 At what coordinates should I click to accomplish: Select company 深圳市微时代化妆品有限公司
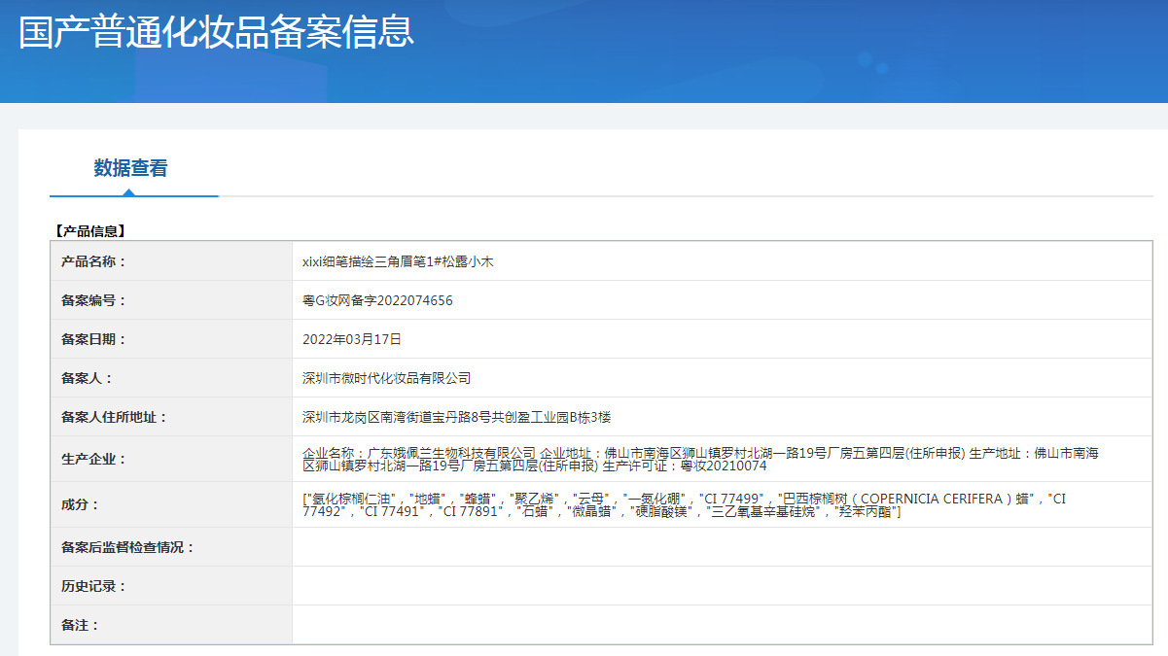[x=386, y=378]
